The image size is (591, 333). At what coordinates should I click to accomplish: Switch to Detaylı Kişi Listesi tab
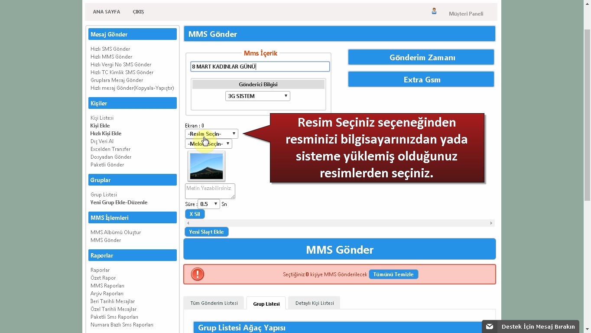(315, 303)
